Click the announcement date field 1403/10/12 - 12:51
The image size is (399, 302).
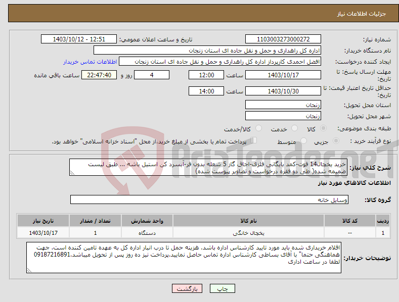click(x=79, y=39)
